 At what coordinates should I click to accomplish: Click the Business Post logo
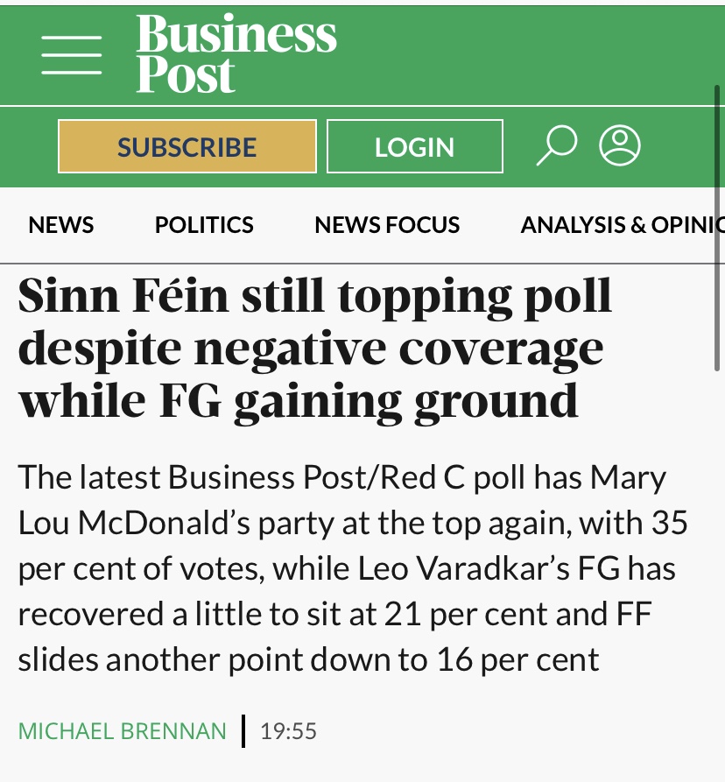[x=236, y=53]
